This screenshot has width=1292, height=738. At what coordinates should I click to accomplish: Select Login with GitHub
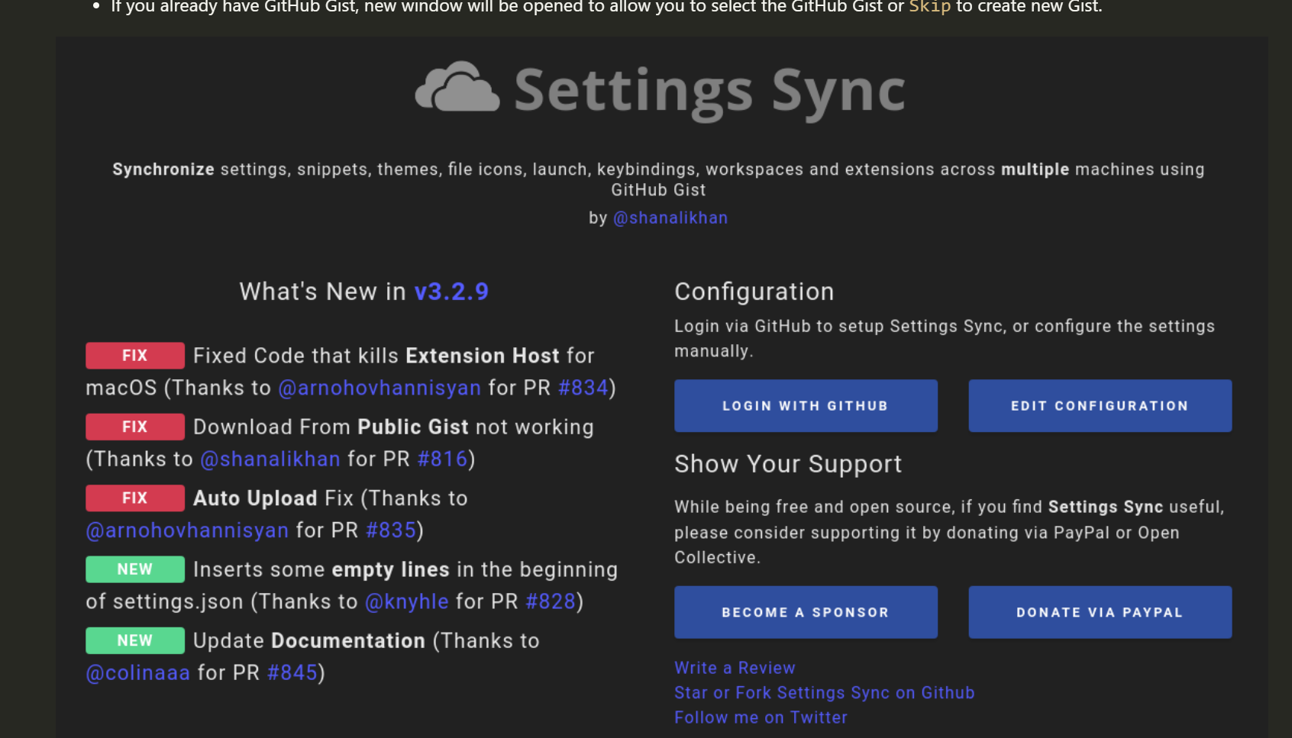805,405
